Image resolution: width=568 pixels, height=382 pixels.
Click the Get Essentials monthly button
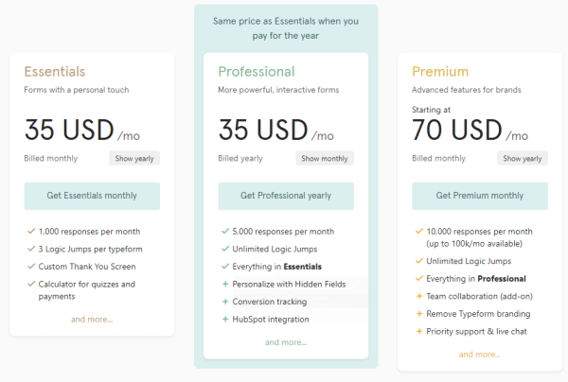pyautogui.click(x=92, y=196)
